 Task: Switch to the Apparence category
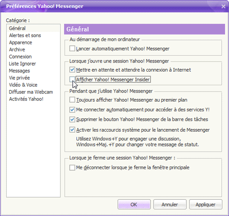coord(33,43)
